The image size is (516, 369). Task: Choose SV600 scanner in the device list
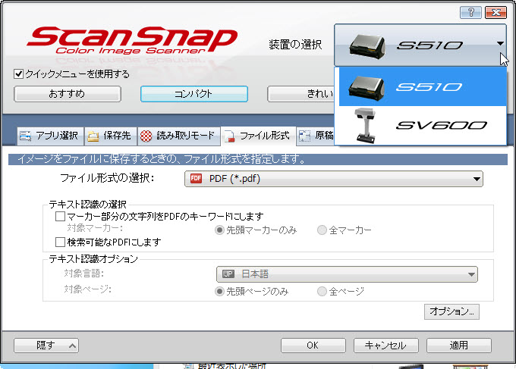coord(423,125)
